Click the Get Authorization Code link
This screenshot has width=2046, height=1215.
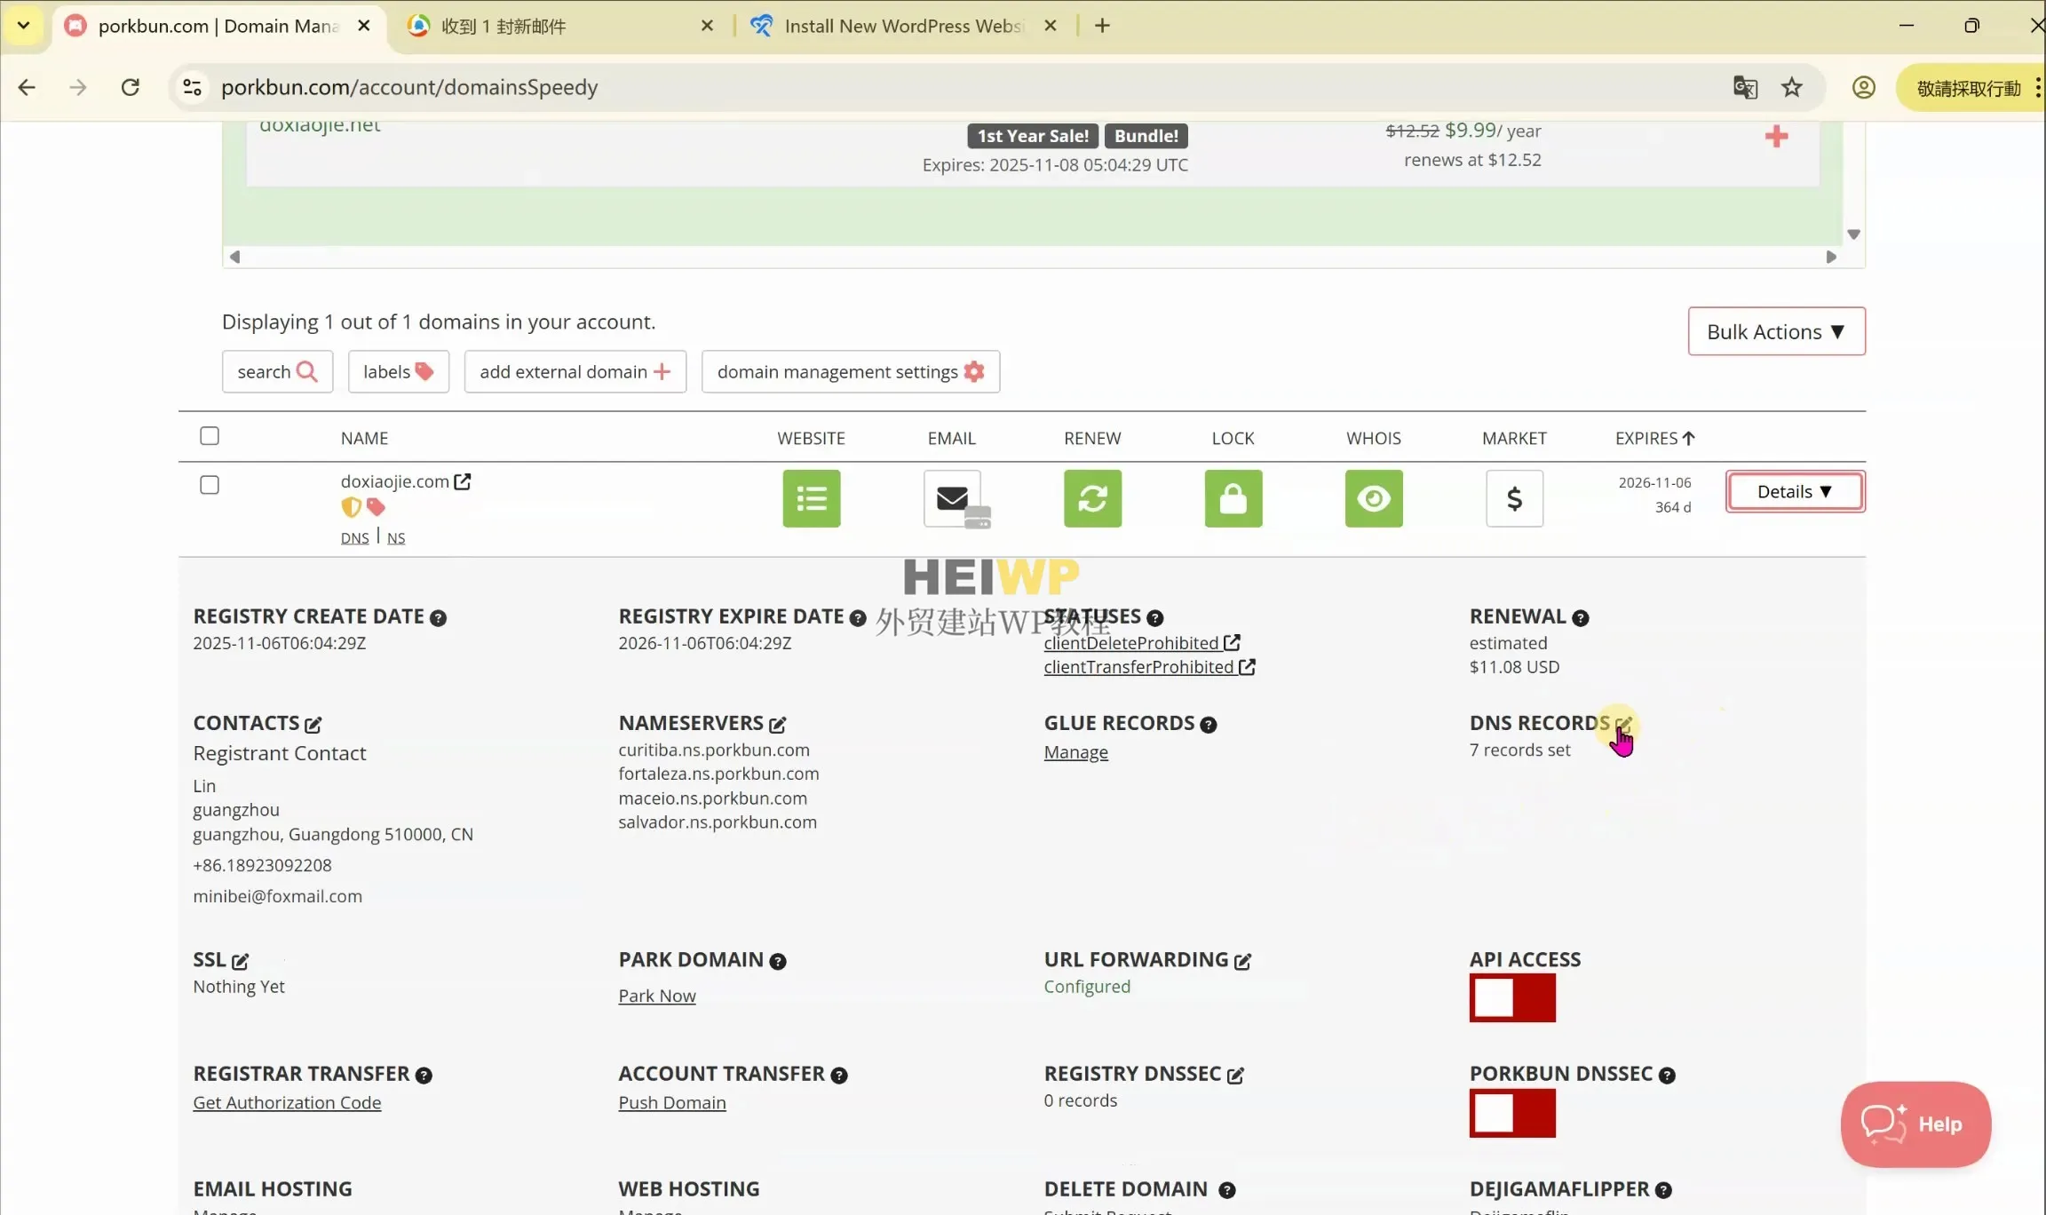[x=287, y=1102]
